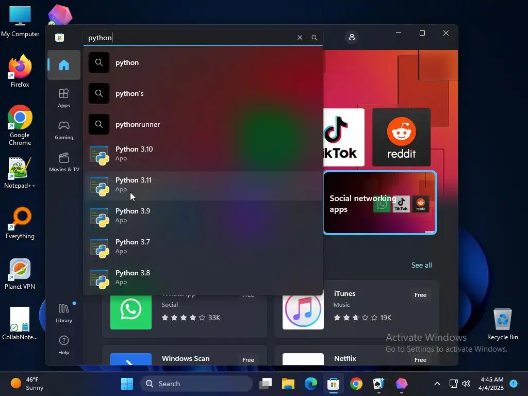This screenshot has width=528, height=396.
Task: Click the search magnifier button
Action: (x=314, y=37)
